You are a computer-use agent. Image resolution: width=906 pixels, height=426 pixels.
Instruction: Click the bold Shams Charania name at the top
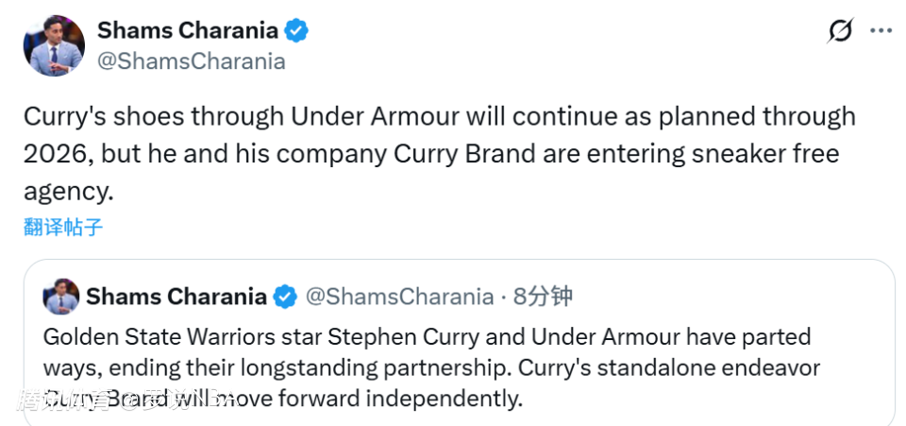click(x=187, y=31)
